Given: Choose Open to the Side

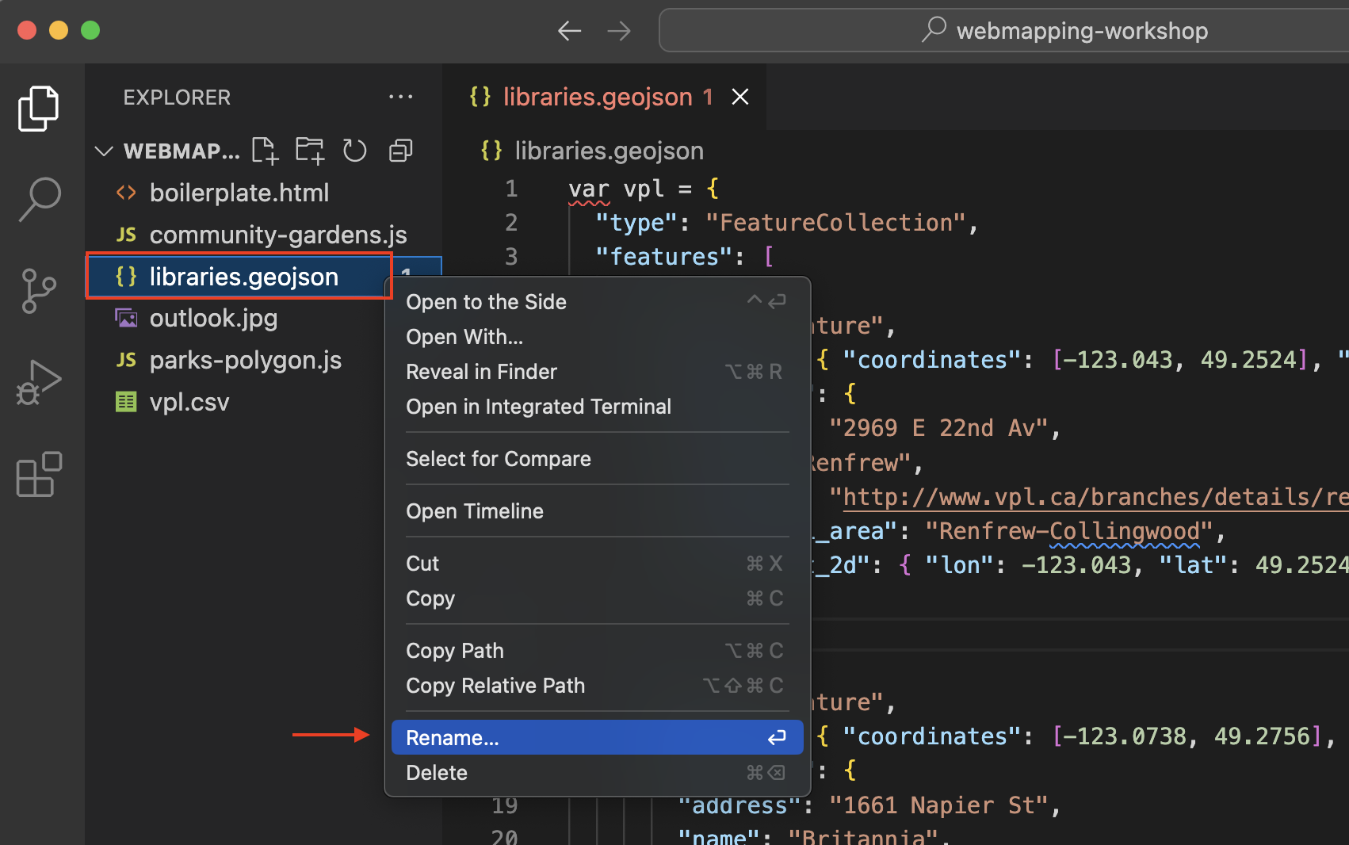Looking at the screenshot, I should tap(597, 302).
